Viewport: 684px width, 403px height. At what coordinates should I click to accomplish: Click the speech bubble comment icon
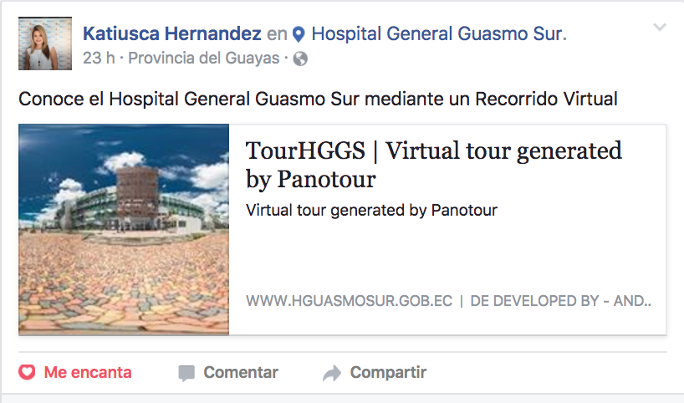(186, 374)
